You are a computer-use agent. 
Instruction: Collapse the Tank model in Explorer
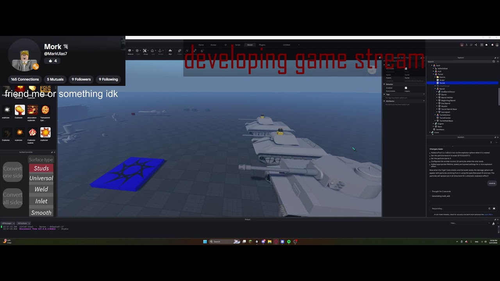(432, 66)
